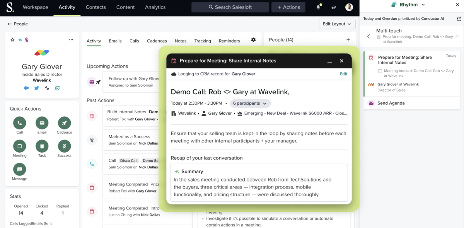Open the Workspace menu
This screenshot has width=464, height=228.
coord(36,7)
